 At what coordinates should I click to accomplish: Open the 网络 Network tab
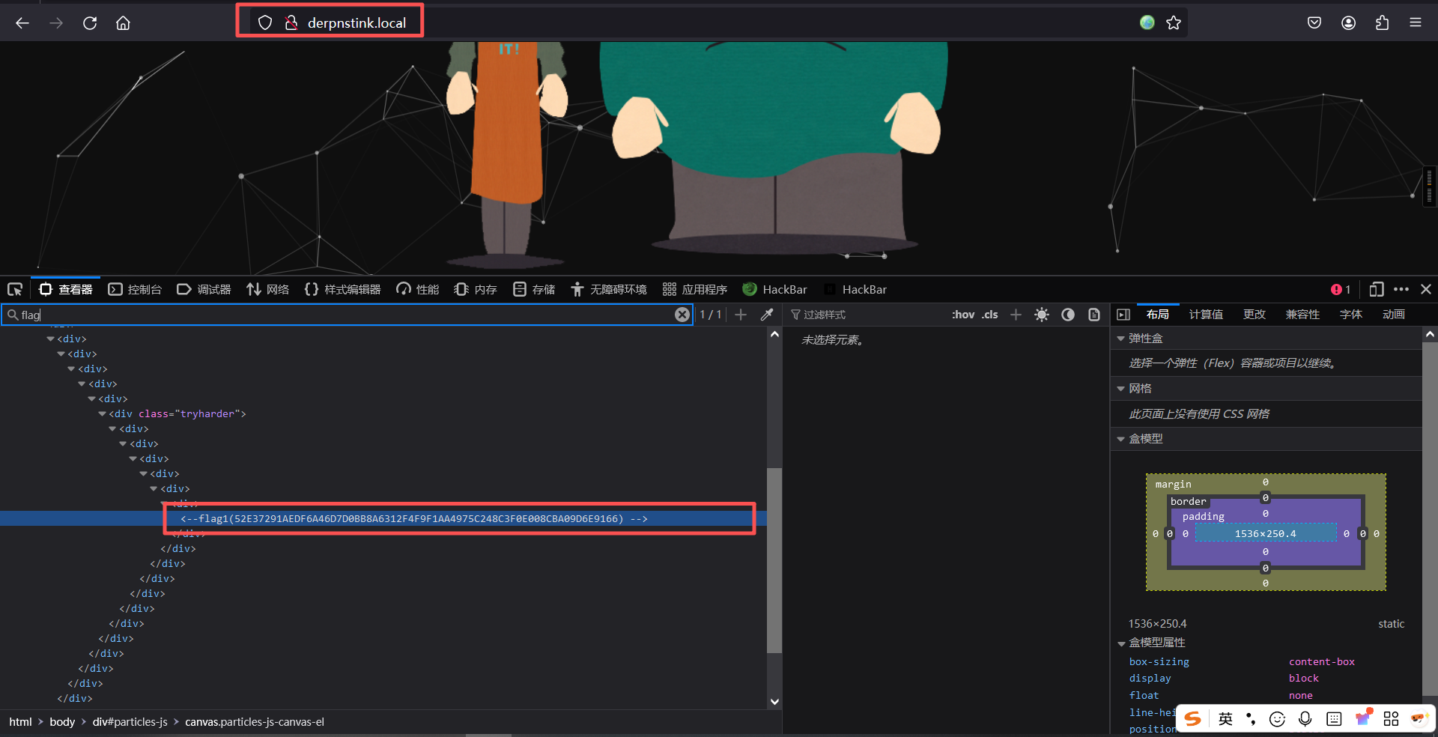click(x=267, y=289)
